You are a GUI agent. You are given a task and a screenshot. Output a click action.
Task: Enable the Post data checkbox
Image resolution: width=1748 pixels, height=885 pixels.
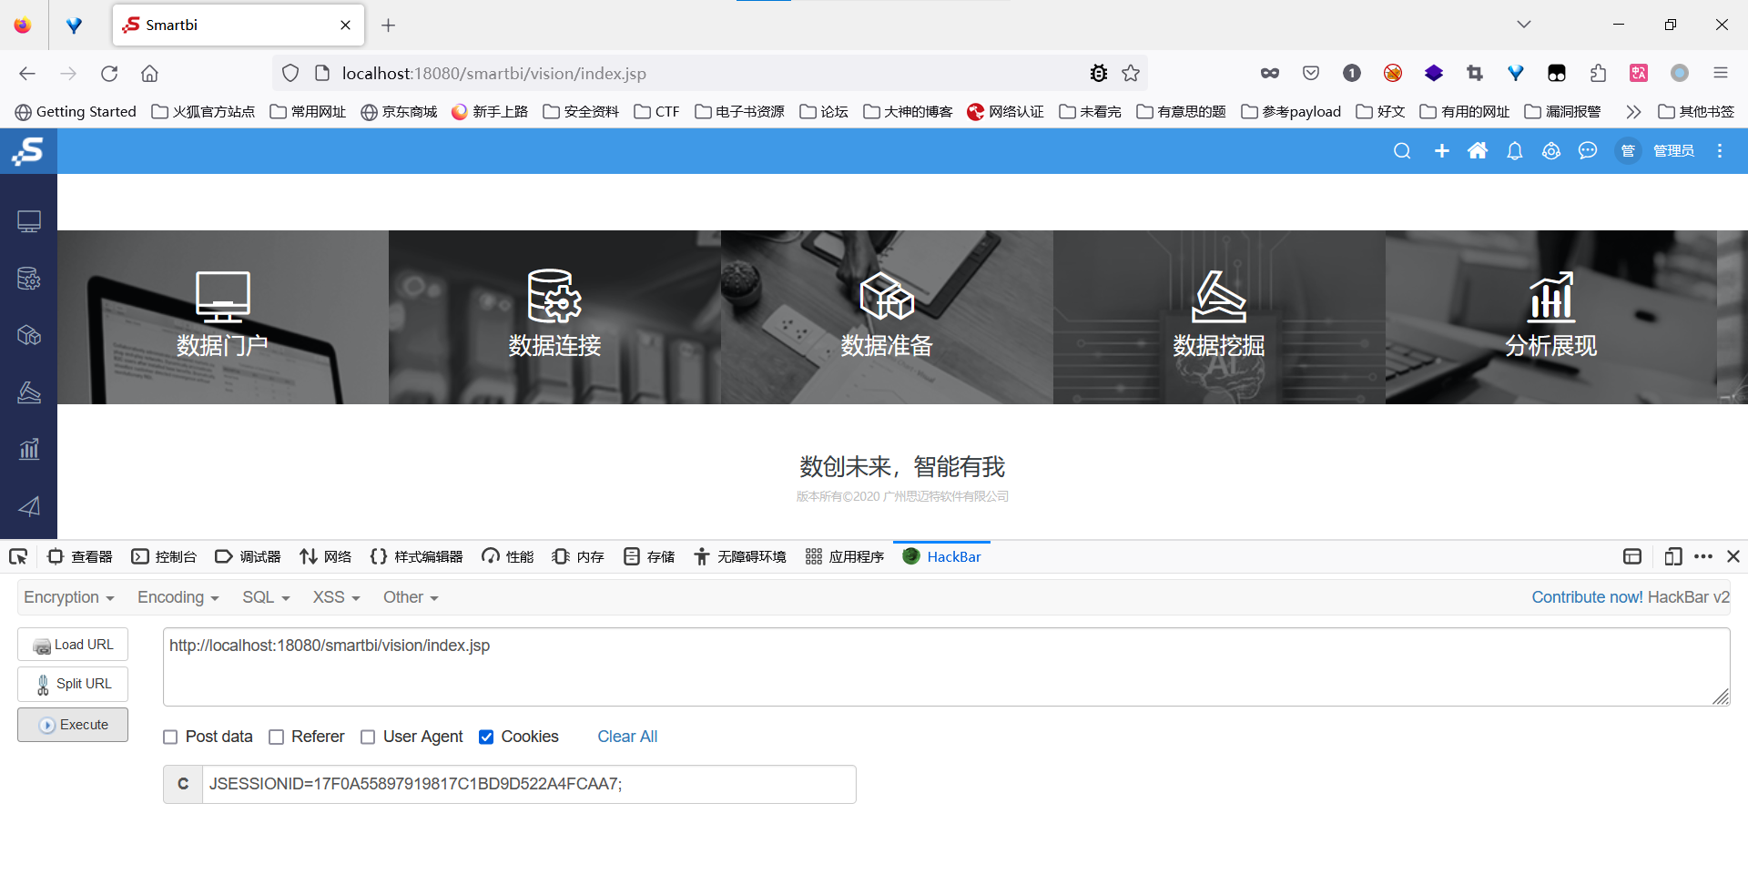pos(170,737)
